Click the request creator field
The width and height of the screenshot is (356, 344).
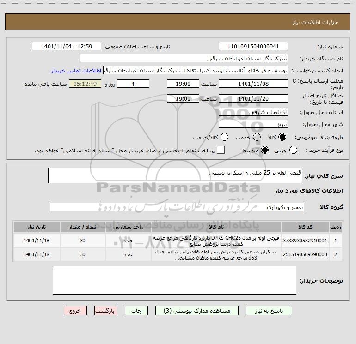point(196,71)
